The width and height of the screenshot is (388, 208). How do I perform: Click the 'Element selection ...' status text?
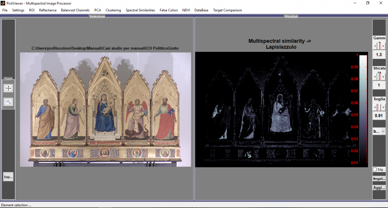pyautogui.click(x=16, y=205)
